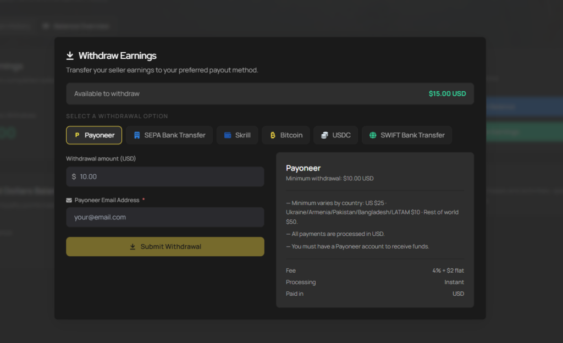The image size is (563, 343).
Task: Choose the SEPA Bank Transfer payout method
Action: (x=169, y=135)
